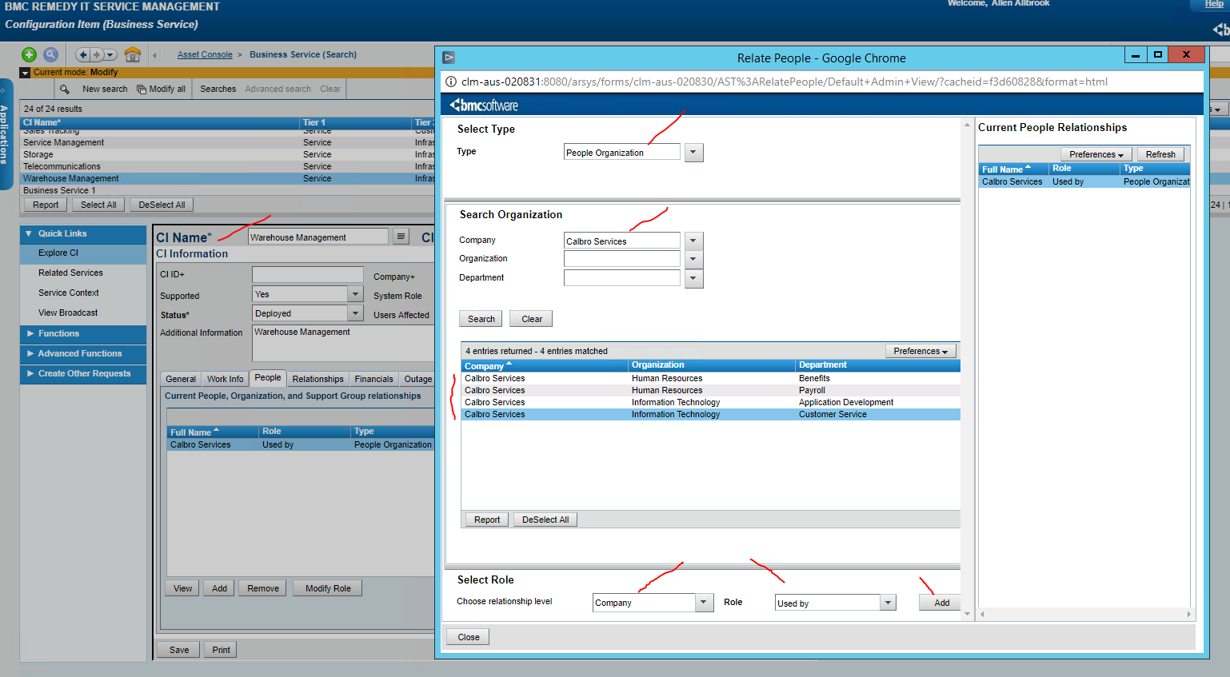Sort by Full Name in Current People Relationships
The image size is (1230, 677).
(1013, 169)
